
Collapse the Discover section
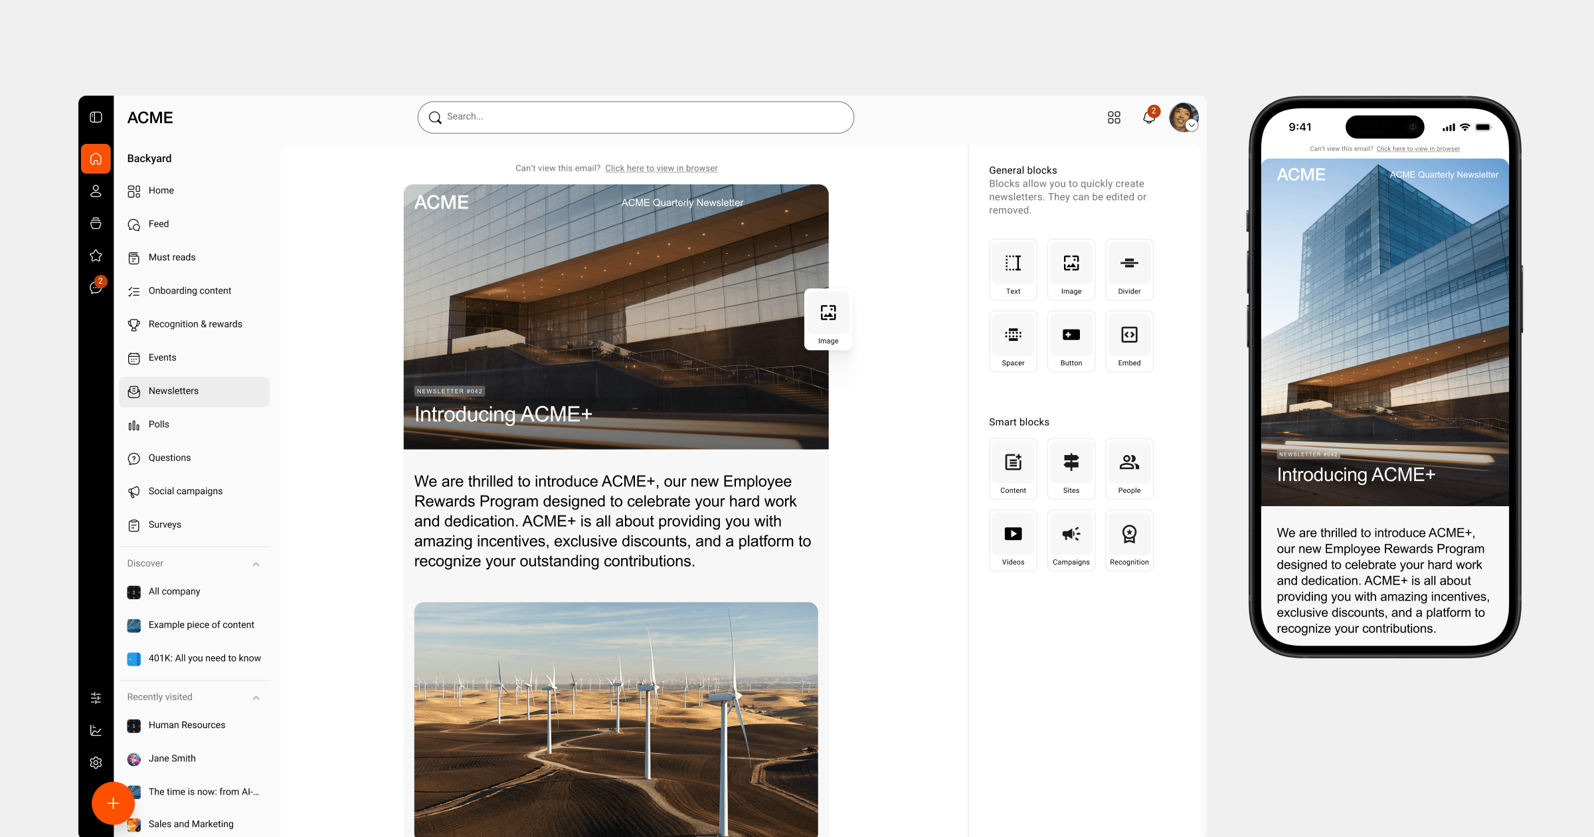tap(256, 564)
